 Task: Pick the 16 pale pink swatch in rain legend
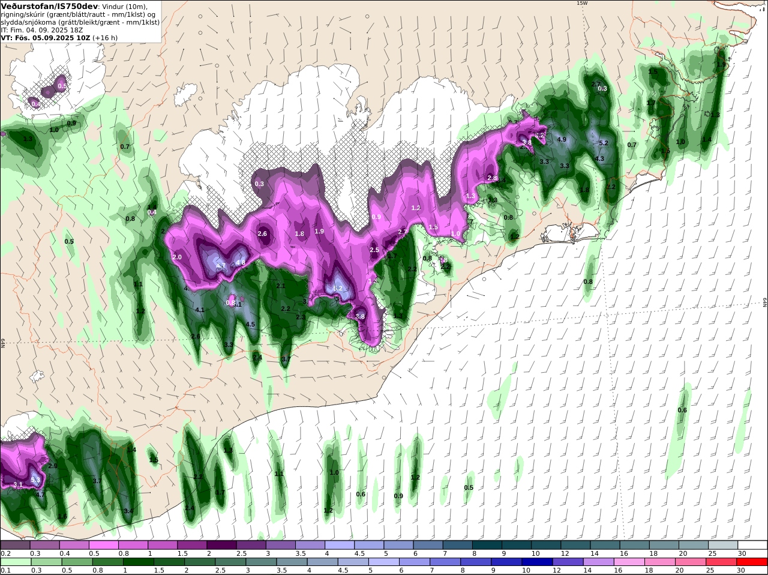click(x=629, y=562)
